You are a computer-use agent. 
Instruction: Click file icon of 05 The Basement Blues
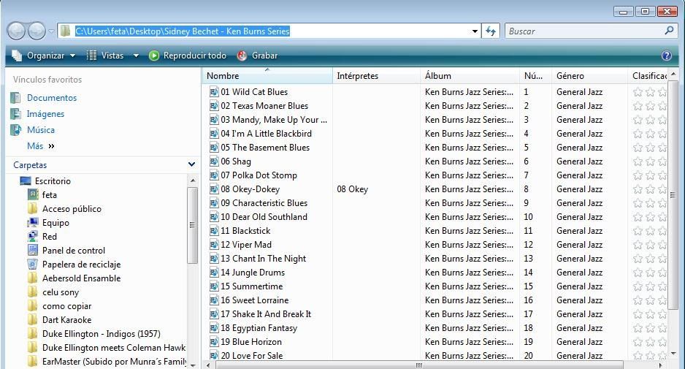[214, 148]
